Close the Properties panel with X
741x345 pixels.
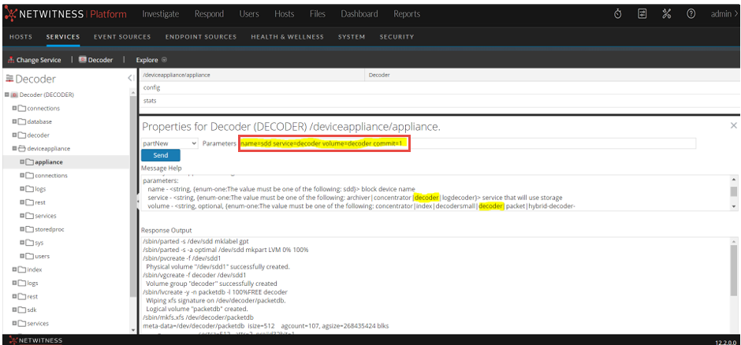pyautogui.click(x=733, y=125)
